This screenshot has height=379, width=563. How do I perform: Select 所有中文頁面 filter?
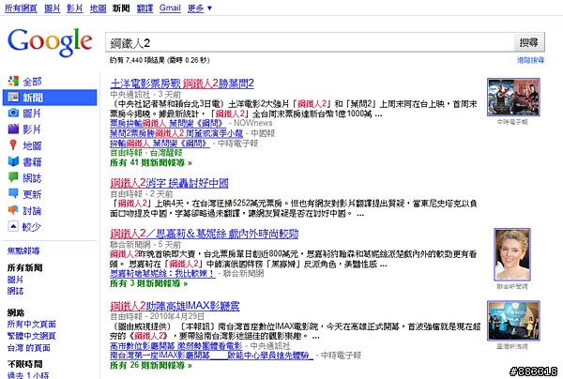tap(32, 325)
